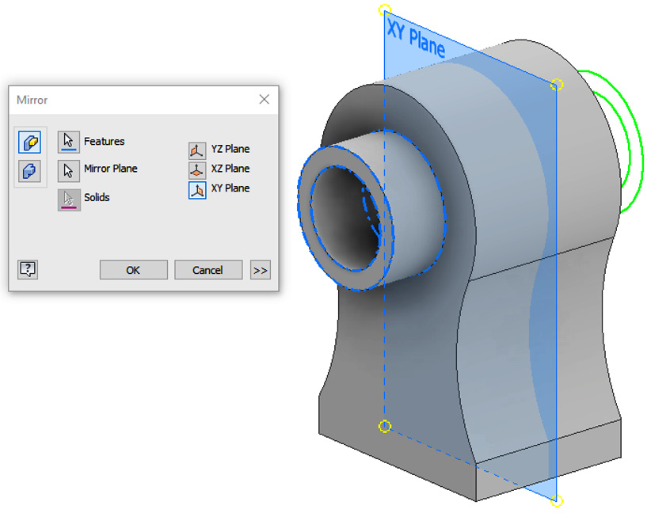Activate the Features selection arrow
Viewport: 651px width, 513px height.
[68, 142]
